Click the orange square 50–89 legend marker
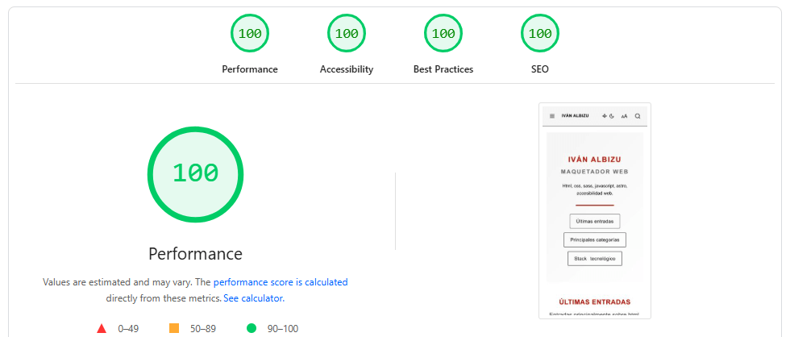This screenshot has width=790, height=337. (174, 328)
